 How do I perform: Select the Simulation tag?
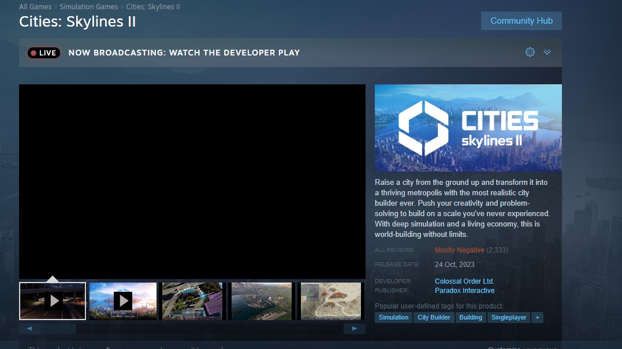[393, 318]
